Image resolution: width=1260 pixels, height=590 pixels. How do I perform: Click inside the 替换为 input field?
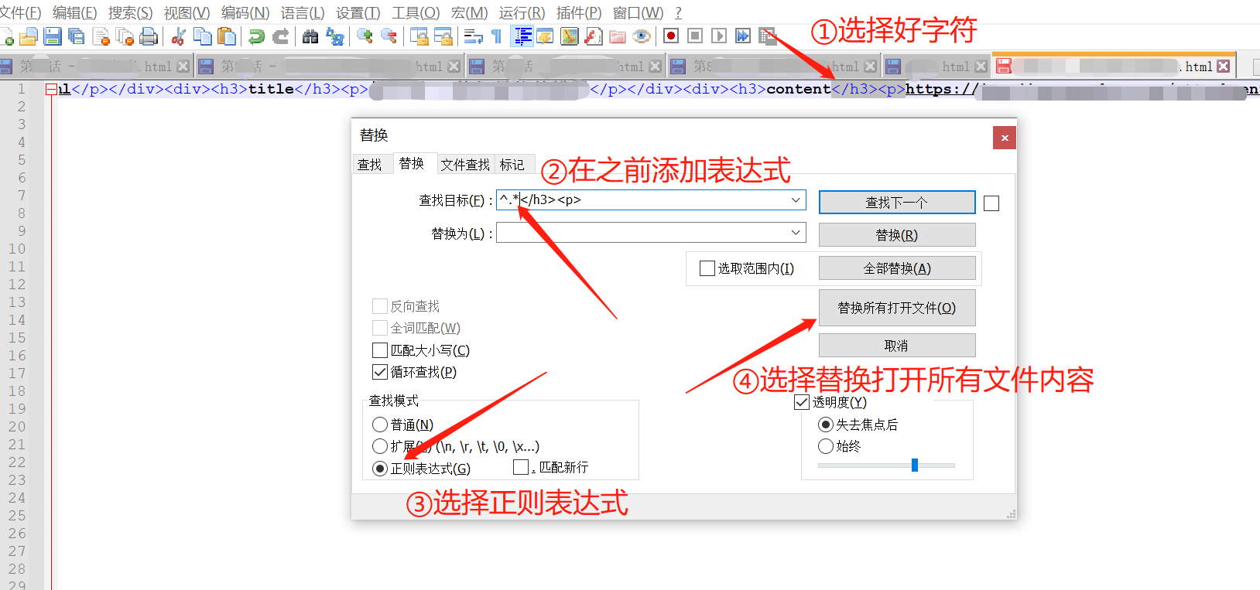641,233
